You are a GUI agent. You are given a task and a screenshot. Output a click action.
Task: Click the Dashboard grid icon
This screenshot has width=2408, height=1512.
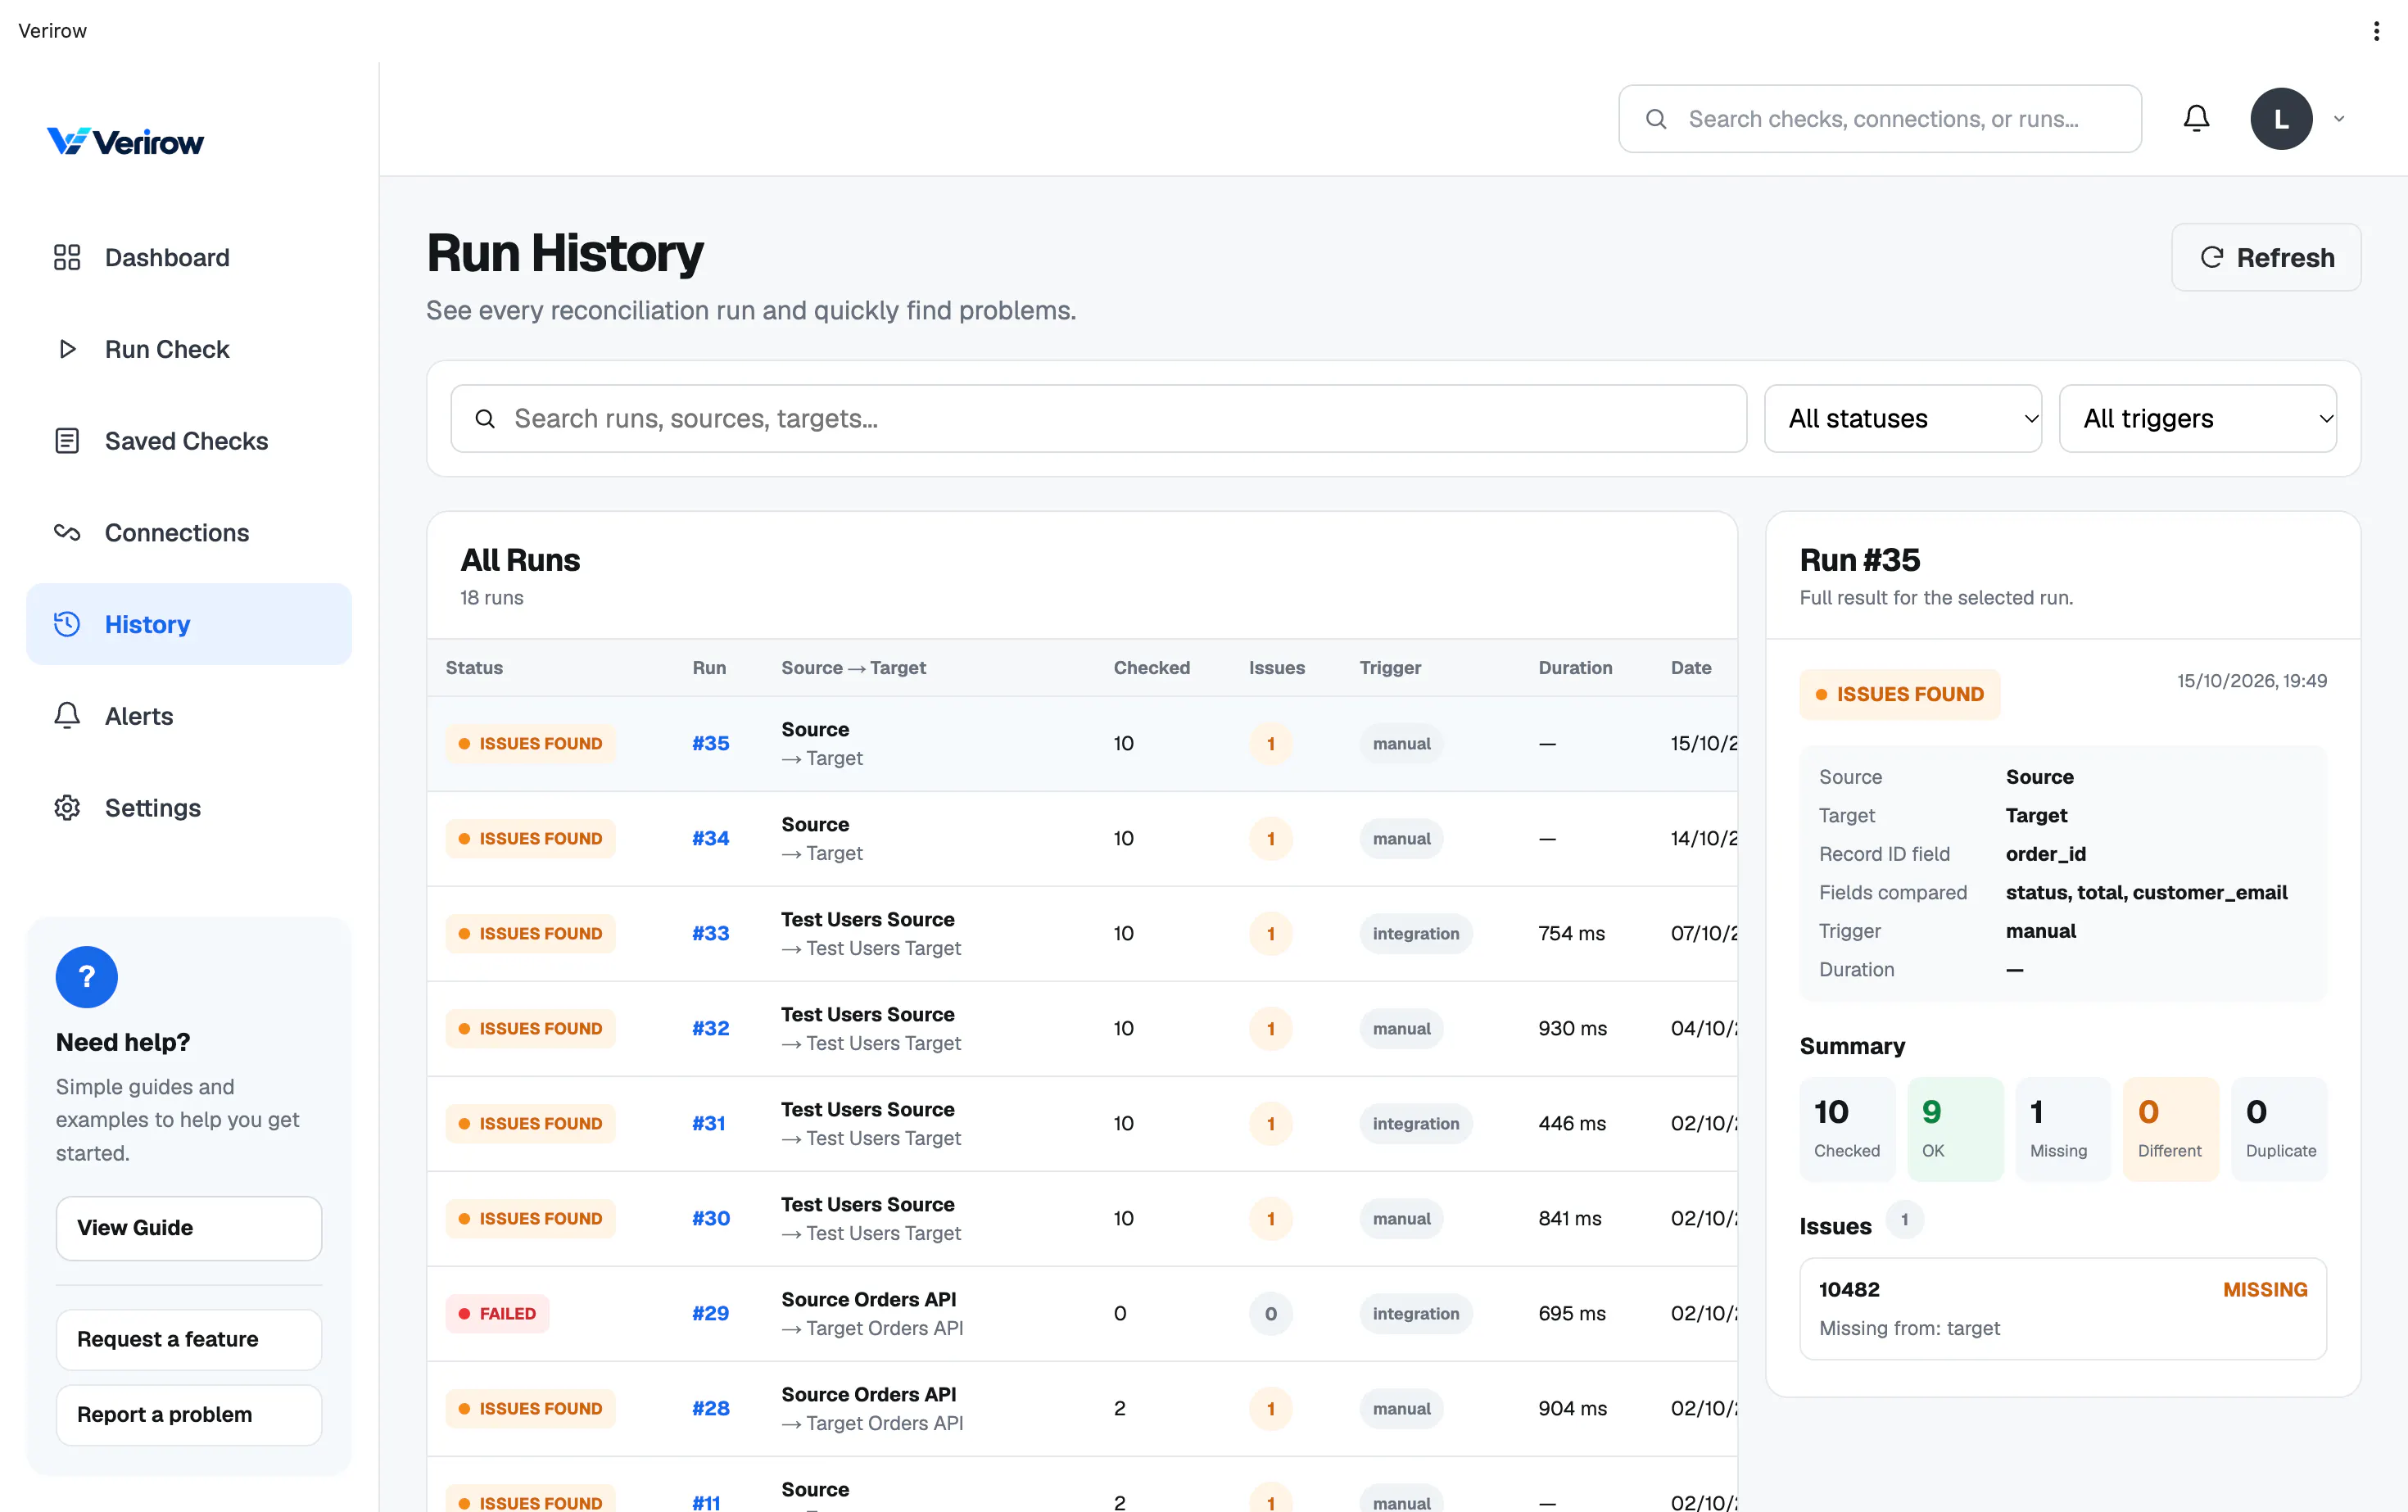67,257
